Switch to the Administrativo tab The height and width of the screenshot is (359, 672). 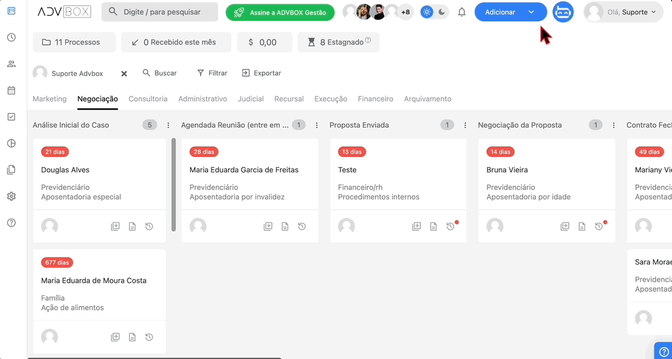point(203,99)
